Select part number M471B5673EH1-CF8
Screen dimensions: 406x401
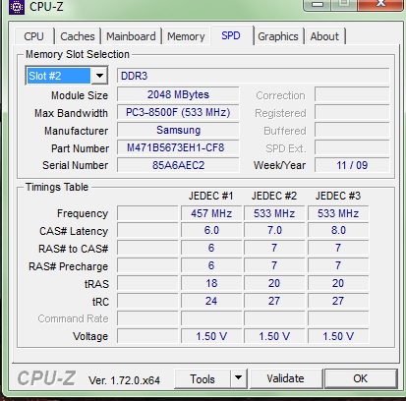(x=178, y=147)
